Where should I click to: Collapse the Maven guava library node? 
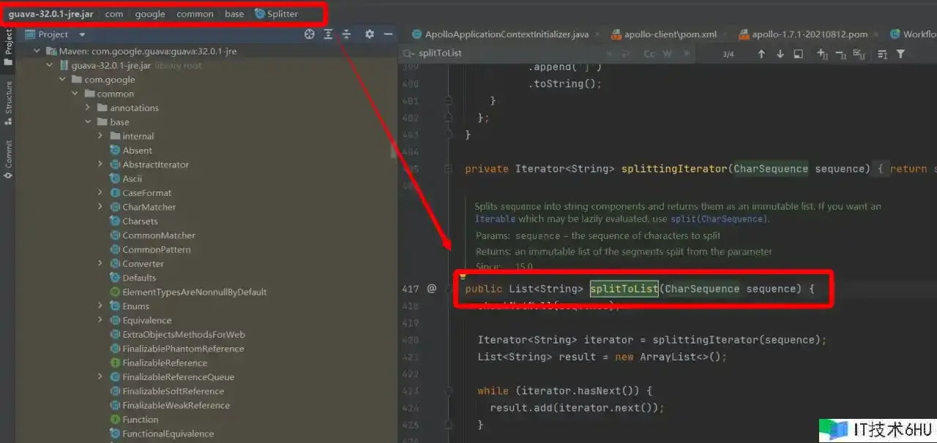tap(37, 52)
